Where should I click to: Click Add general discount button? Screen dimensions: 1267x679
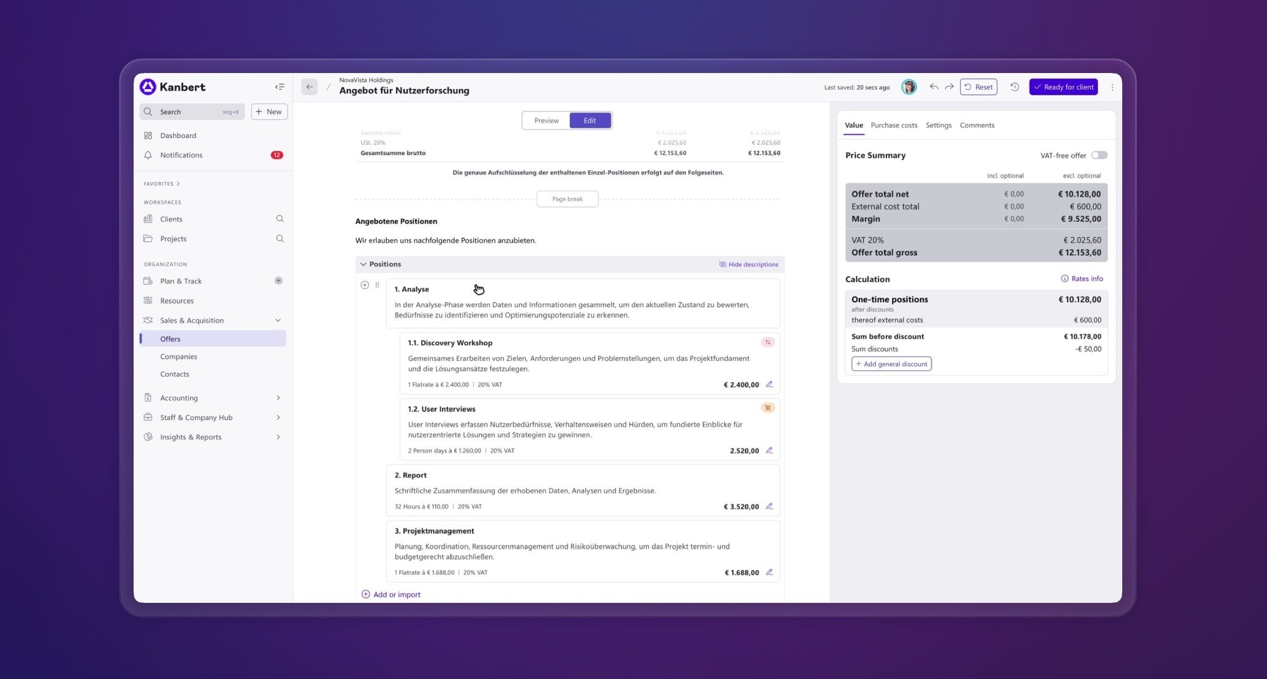pos(891,364)
